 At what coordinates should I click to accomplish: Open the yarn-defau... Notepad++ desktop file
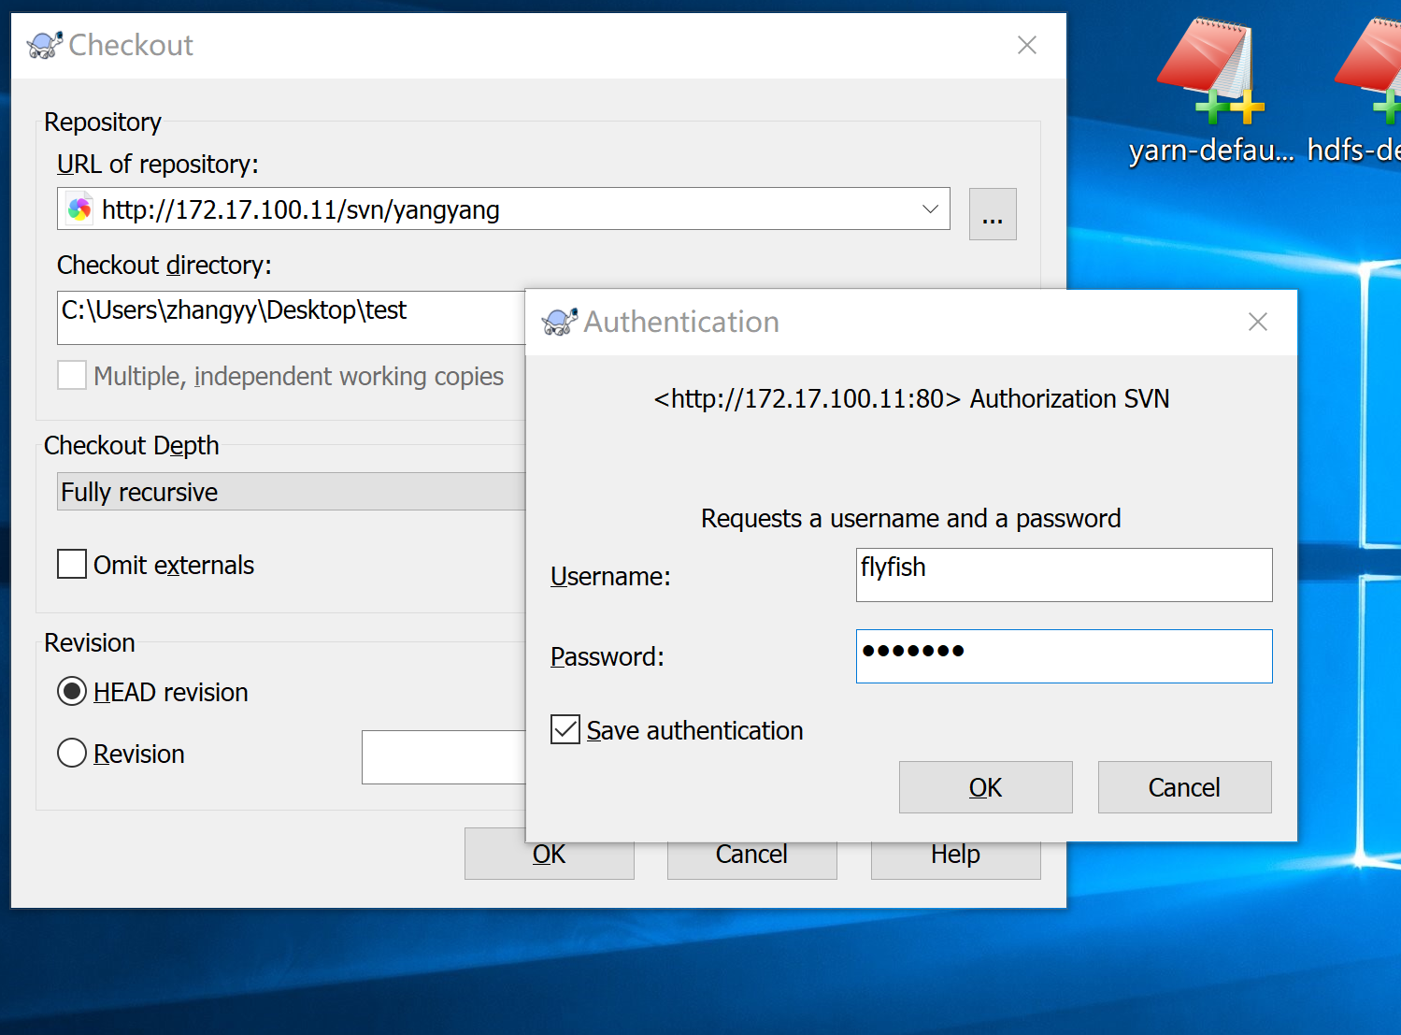pos(1210,93)
